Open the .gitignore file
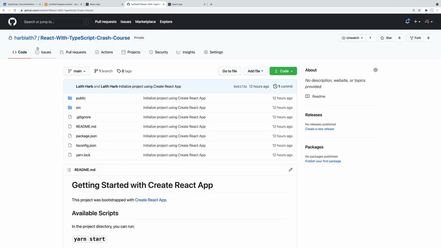The height and width of the screenshot is (248, 441). click(83, 117)
